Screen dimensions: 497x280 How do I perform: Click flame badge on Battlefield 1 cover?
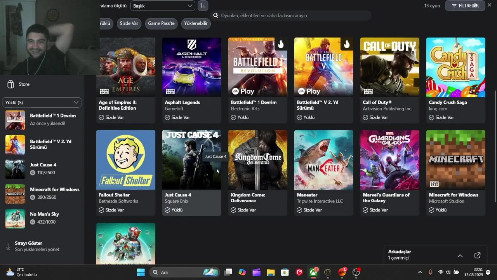tap(281, 44)
